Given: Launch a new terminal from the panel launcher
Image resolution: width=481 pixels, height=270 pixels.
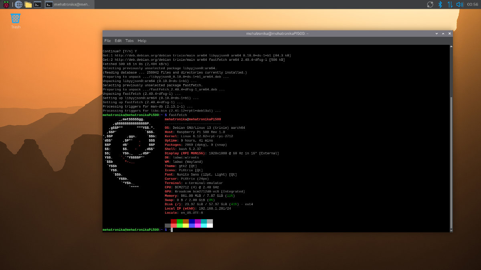Looking at the screenshot, I should click(37, 4).
